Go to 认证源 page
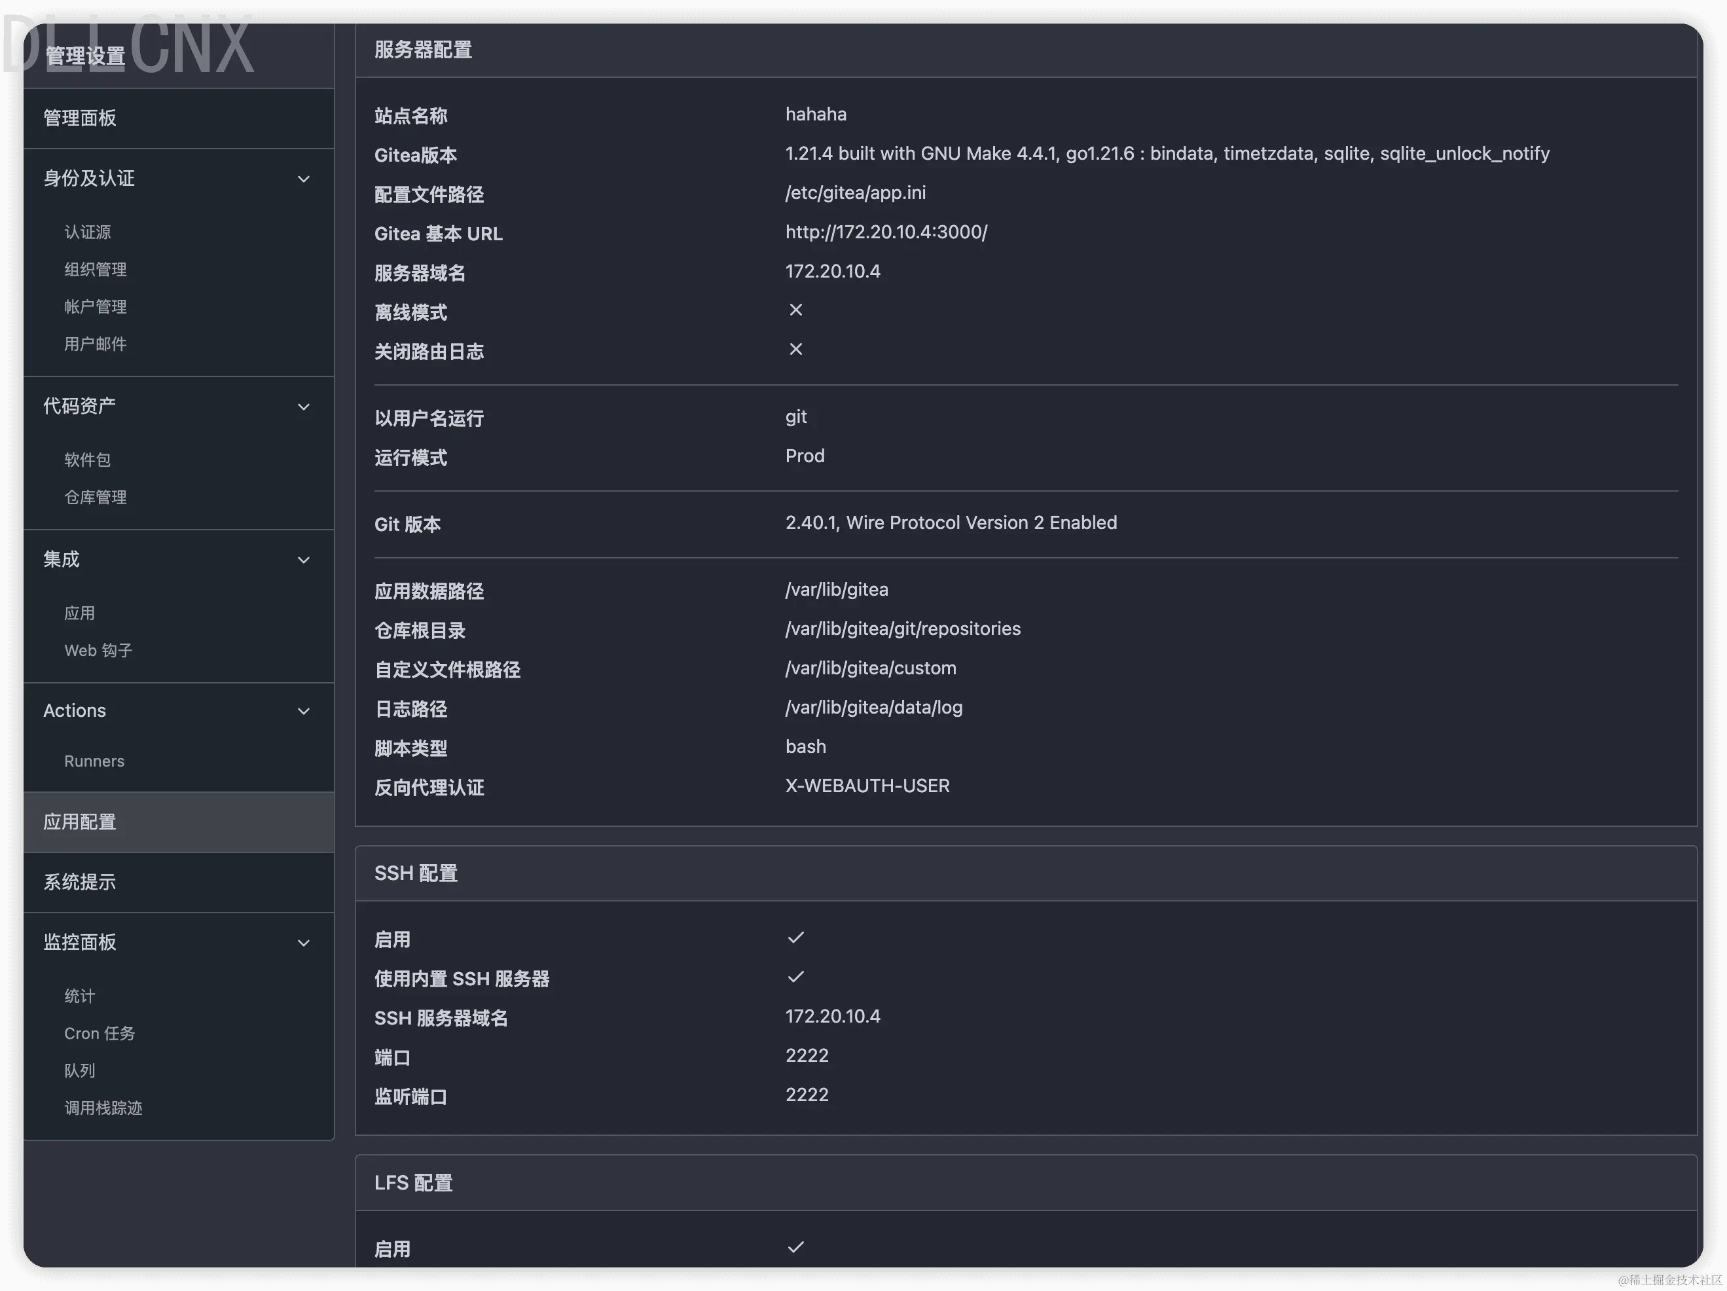The image size is (1727, 1291). [88, 232]
